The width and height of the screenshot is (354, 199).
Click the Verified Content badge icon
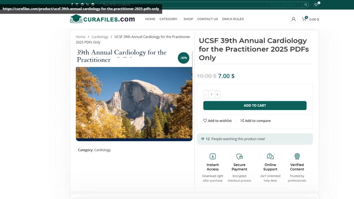click(x=297, y=156)
